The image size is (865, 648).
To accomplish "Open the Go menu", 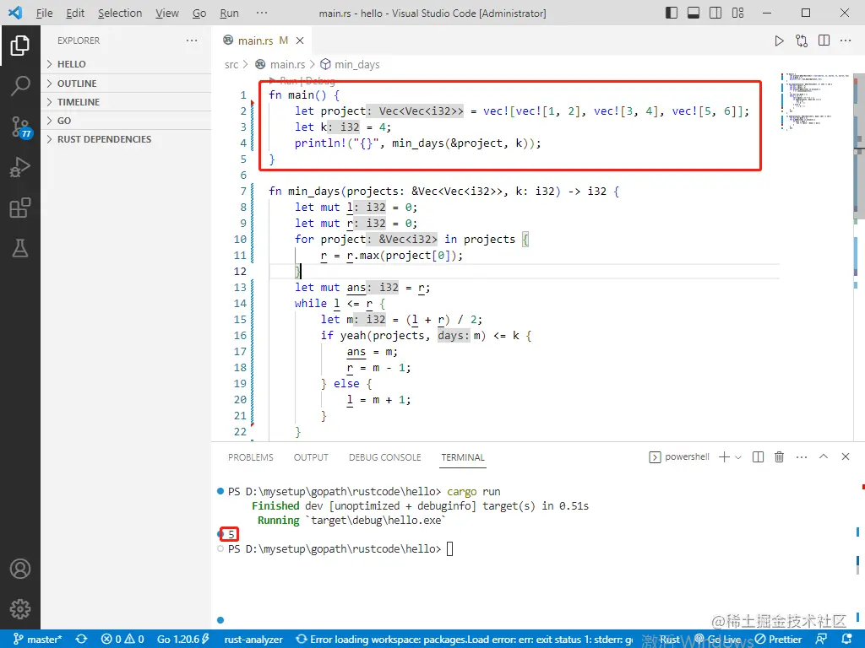I will pyautogui.click(x=199, y=13).
